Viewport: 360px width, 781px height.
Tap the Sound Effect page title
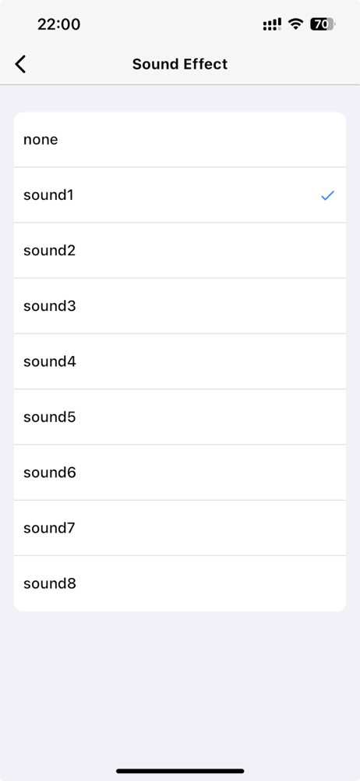(180, 64)
